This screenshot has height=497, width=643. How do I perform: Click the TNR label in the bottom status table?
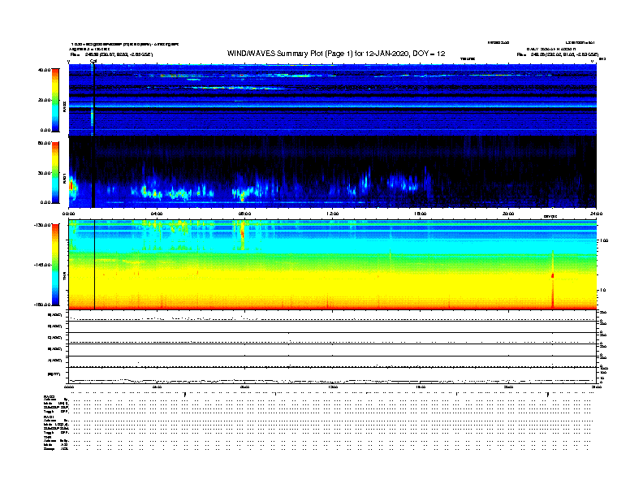pyautogui.click(x=47, y=437)
